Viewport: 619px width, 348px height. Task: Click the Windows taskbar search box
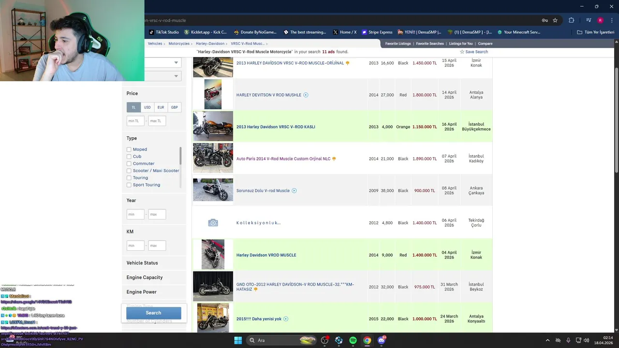[x=281, y=340]
